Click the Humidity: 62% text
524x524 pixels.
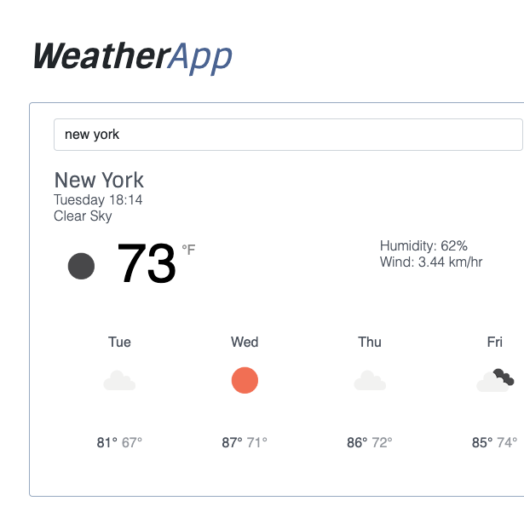pyautogui.click(x=423, y=246)
